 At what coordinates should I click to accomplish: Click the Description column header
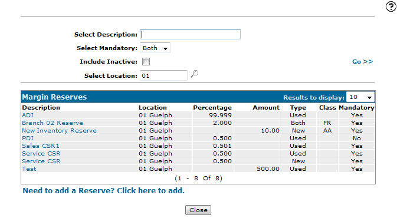pos(41,108)
